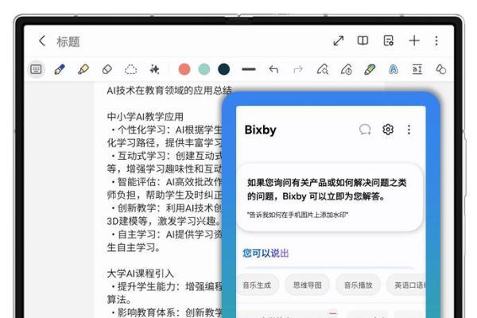This screenshot has width=477, height=318.
Task: Undo the last action
Action: point(273,69)
